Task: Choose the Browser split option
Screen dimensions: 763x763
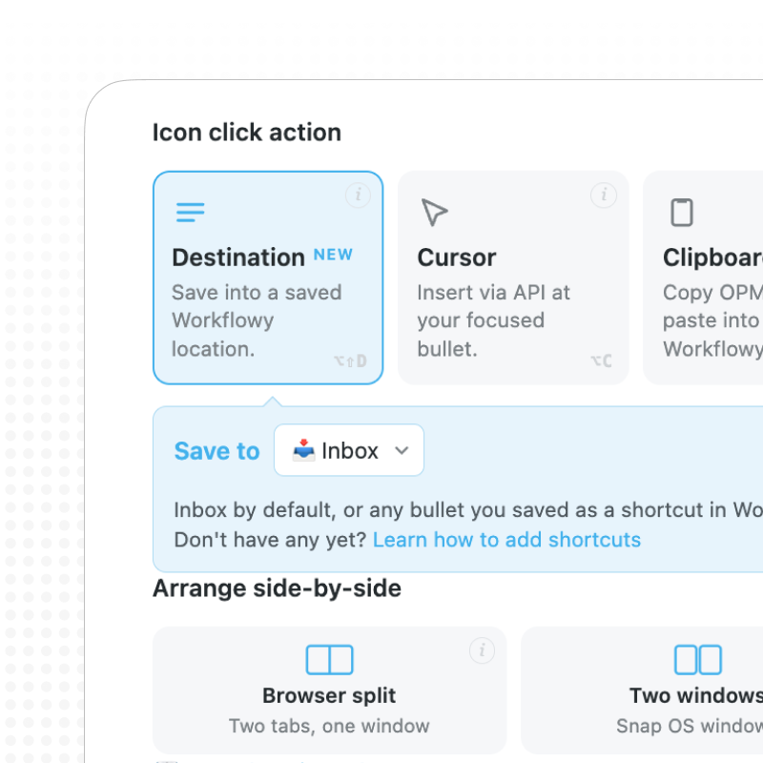Action: pos(329,690)
